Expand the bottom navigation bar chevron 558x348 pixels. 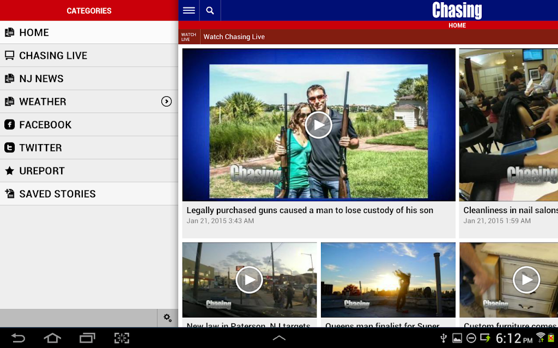[x=279, y=338]
